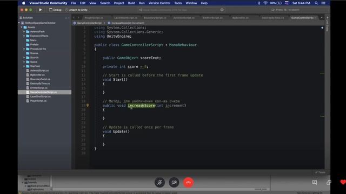This screenshot has height=194, width=346.
Task: Expand the Space folder
Action: [24, 62]
